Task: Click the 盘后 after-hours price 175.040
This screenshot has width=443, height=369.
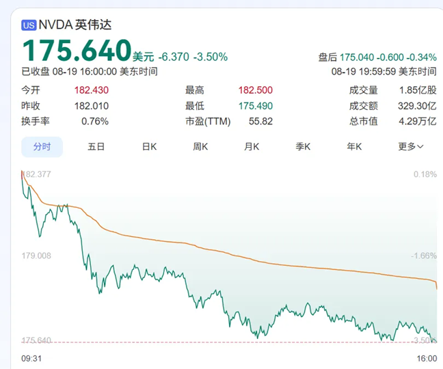Action: pyautogui.click(x=359, y=57)
